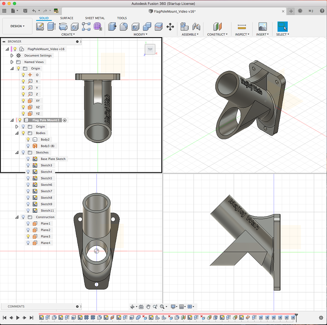This screenshot has width=327, height=325.
Task: Open the Design workspace dropdown
Action: click(x=17, y=26)
